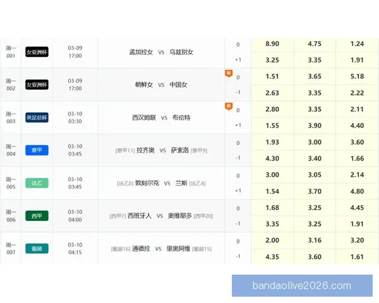Screen dimensions: 379x303
Task: Pick +1 handicap draw odds 3.70 in match 005
Action: [315, 191]
